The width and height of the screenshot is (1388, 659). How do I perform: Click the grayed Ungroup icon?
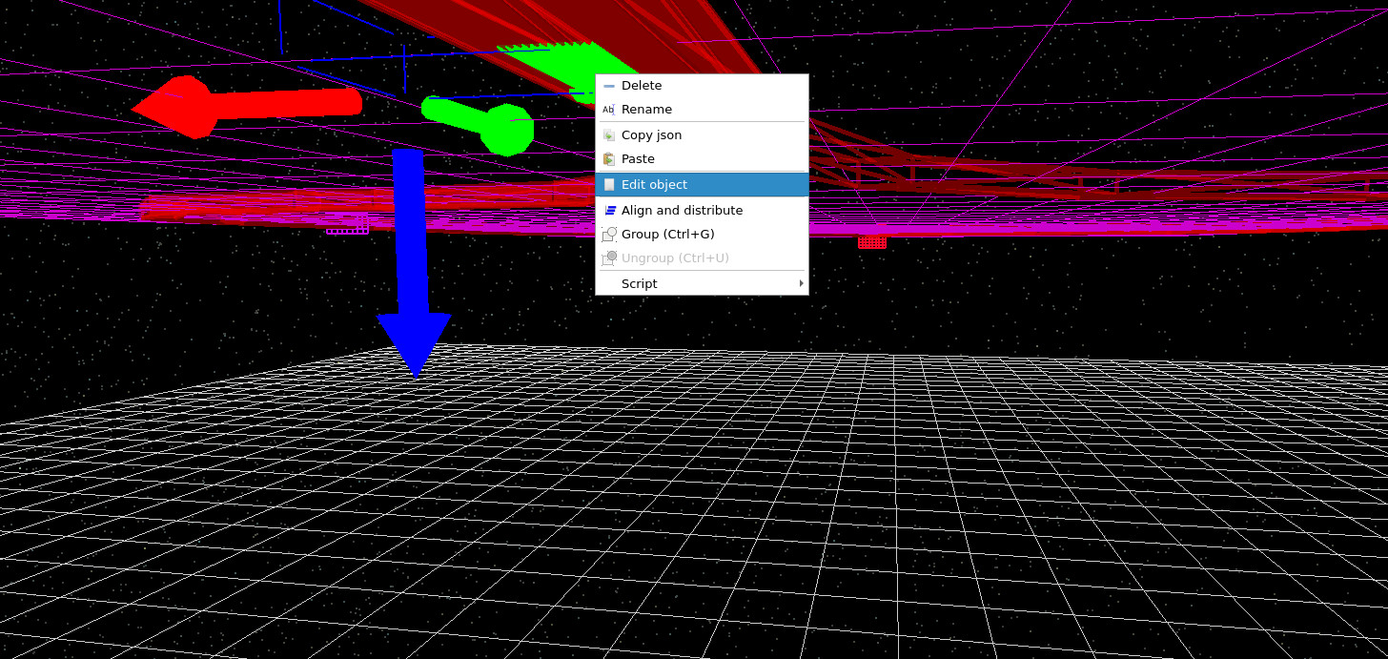609,257
